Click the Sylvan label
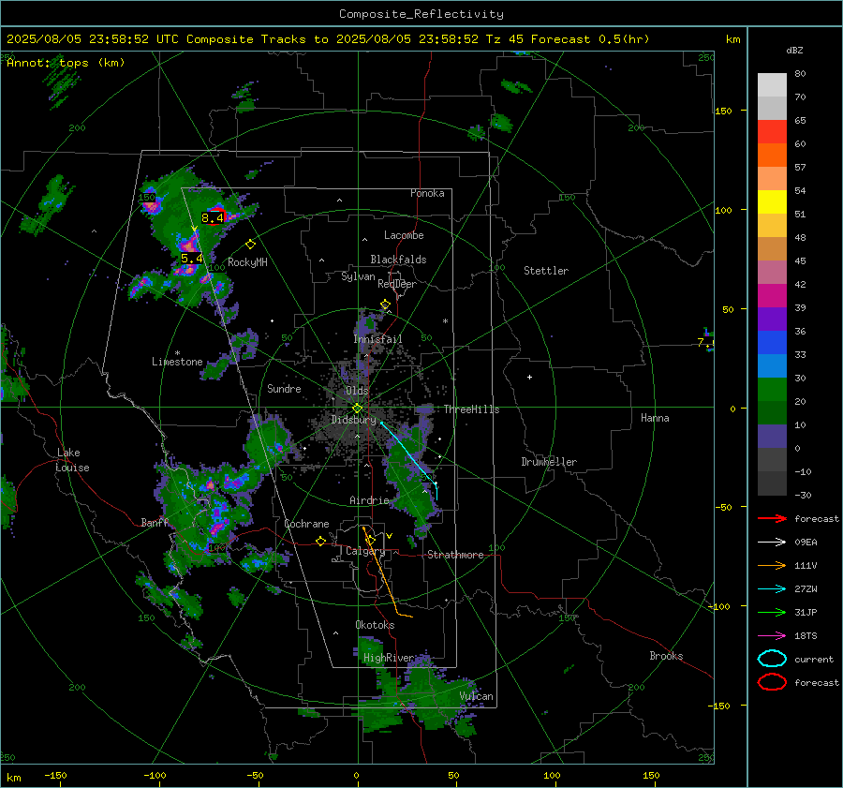 (358, 276)
